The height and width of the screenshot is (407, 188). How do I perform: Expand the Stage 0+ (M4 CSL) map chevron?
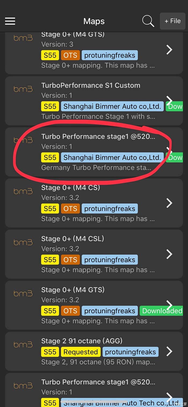click(x=169, y=254)
